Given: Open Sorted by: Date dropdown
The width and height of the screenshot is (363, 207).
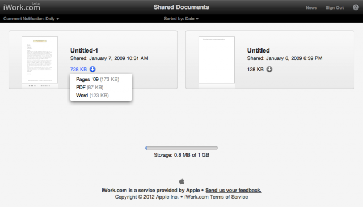Looking at the screenshot, I should click(181, 19).
